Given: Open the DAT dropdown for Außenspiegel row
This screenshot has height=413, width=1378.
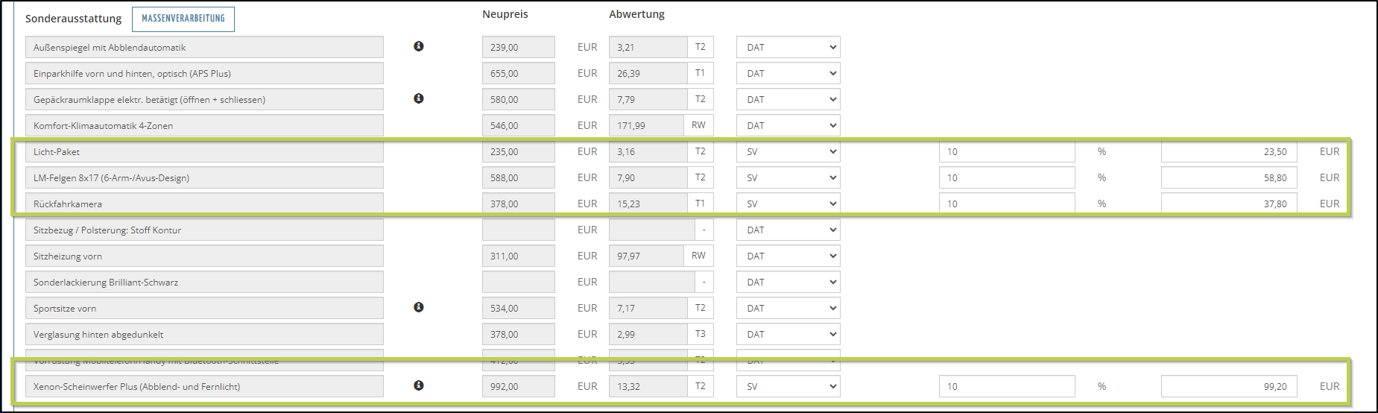Looking at the screenshot, I should coord(788,47).
